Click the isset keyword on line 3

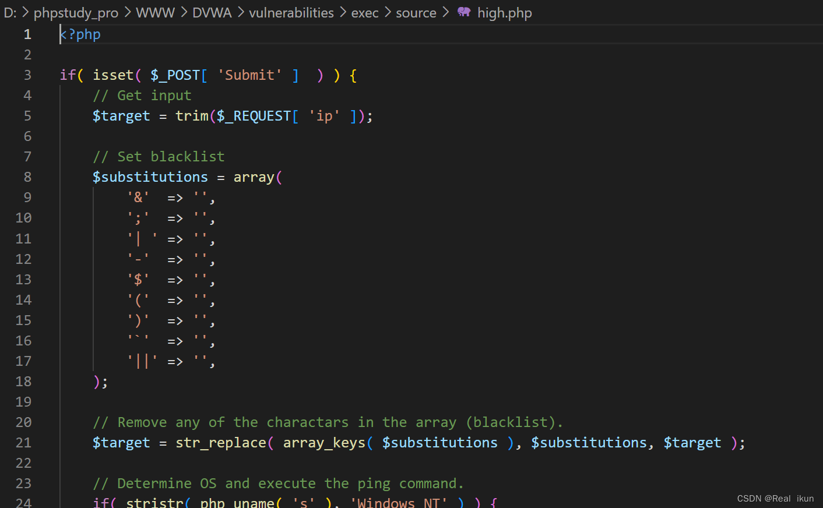pyautogui.click(x=113, y=75)
